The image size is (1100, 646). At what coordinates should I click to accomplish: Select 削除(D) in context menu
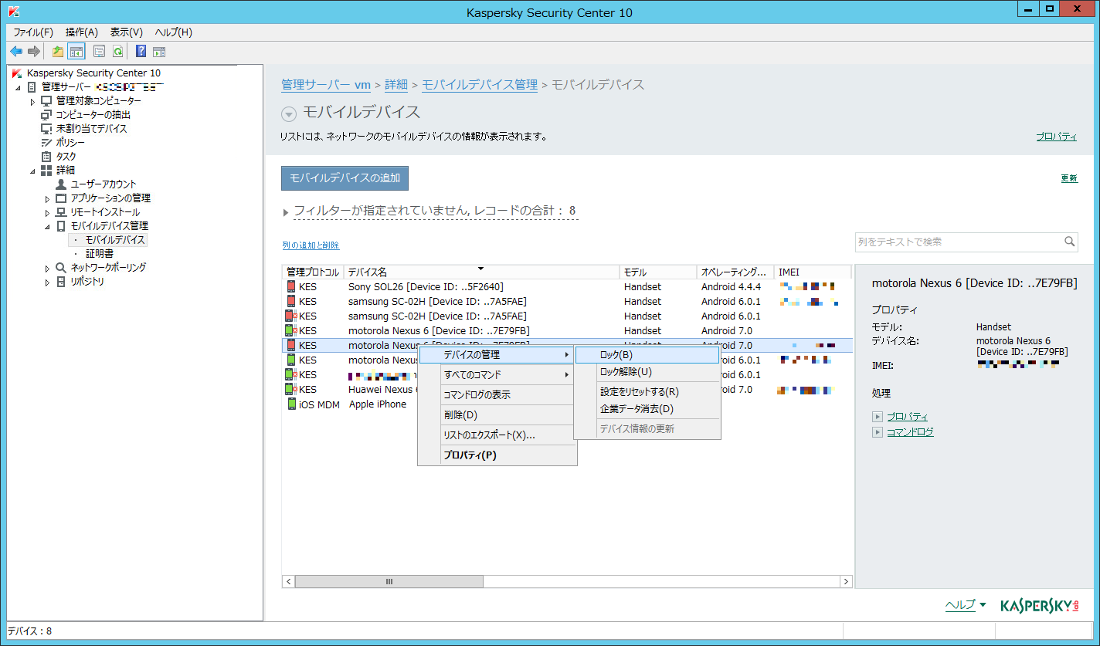(497, 415)
